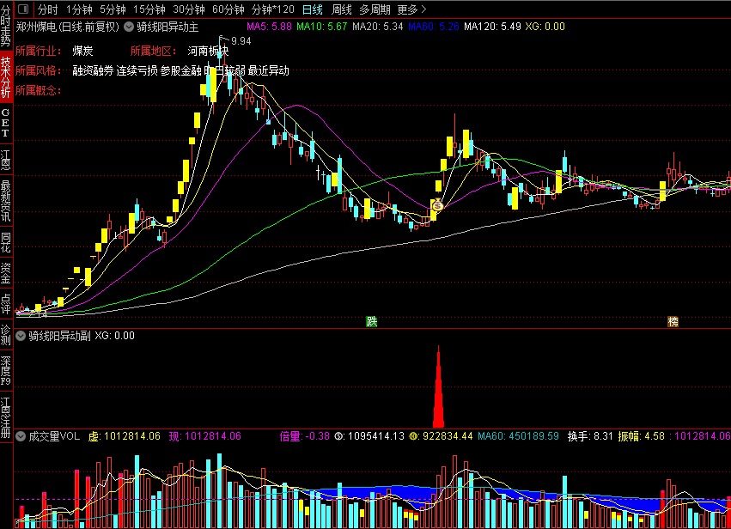The image size is (731, 529).
Task: Click the MA10: 5.67 label
Action: [321, 27]
